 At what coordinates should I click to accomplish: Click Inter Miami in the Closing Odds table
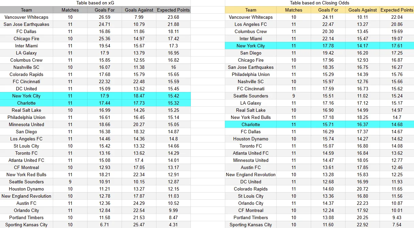coord(251,39)
